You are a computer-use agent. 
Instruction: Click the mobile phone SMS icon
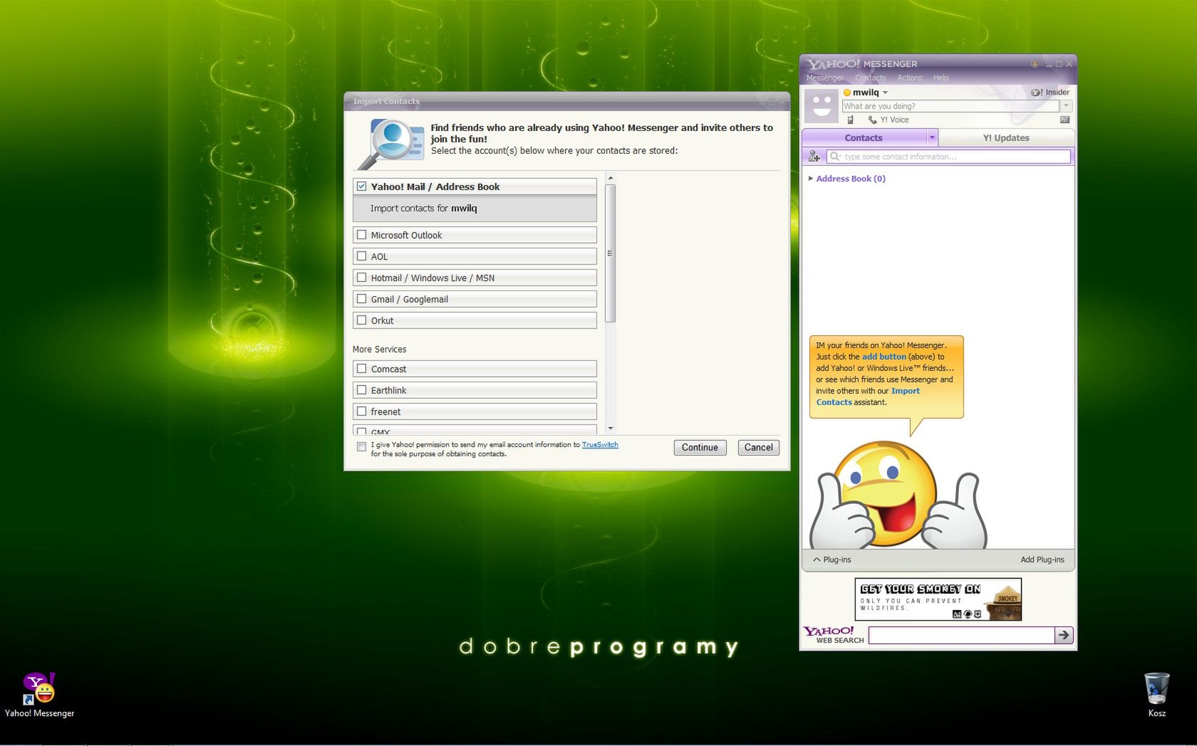[x=850, y=120]
